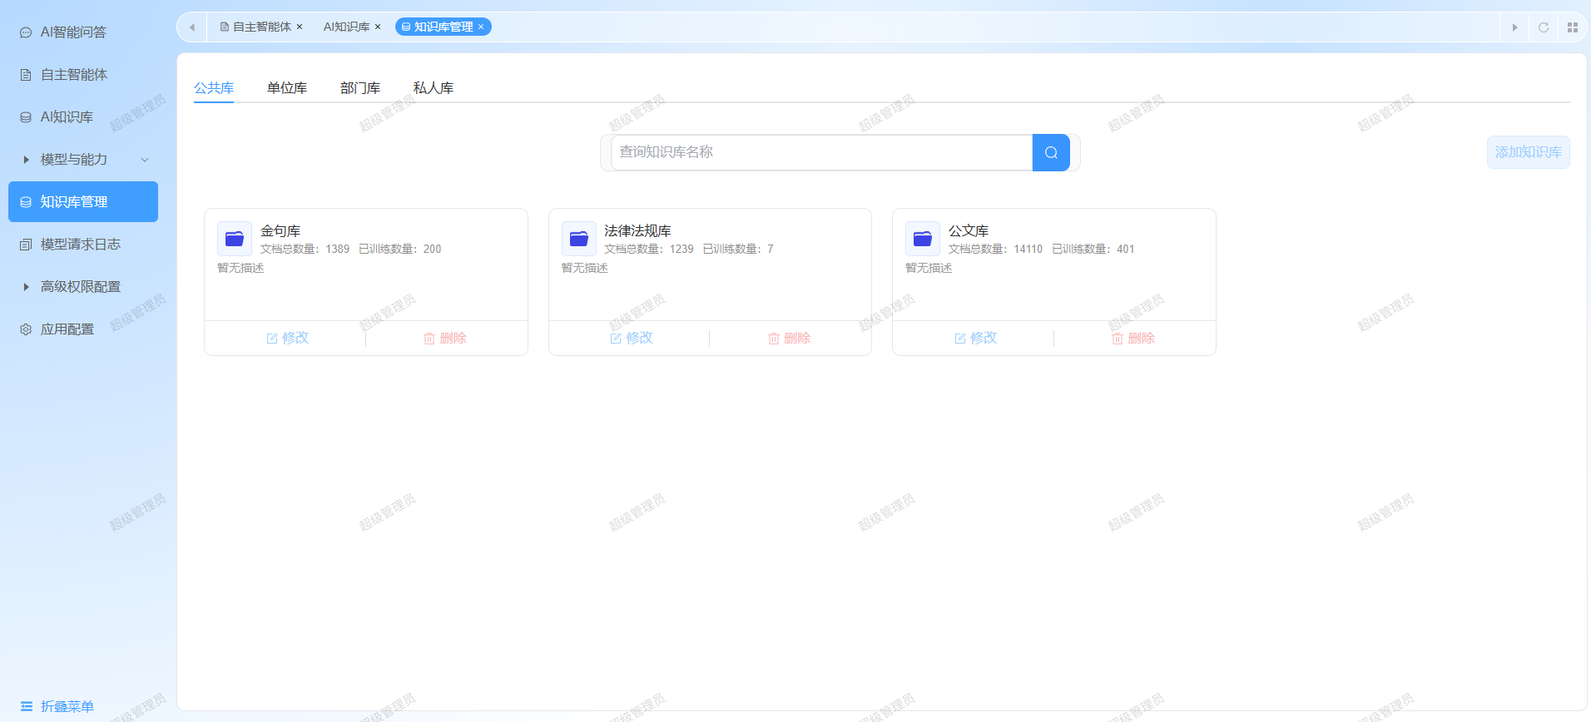Viewport: 1591px width, 722px height.
Task: Open the grid menu icon at top right
Action: 1573,27
